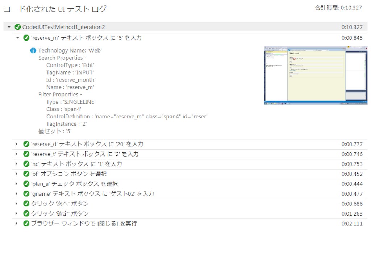Click the pass icon of 'bf' step

click(26, 174)
